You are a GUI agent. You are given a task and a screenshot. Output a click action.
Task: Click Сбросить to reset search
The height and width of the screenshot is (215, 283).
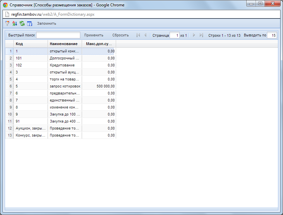(120, 35)
